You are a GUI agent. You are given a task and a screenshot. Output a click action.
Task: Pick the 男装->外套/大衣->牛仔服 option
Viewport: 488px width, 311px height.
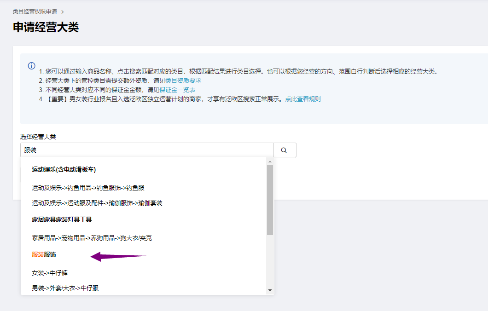point(65,288)
